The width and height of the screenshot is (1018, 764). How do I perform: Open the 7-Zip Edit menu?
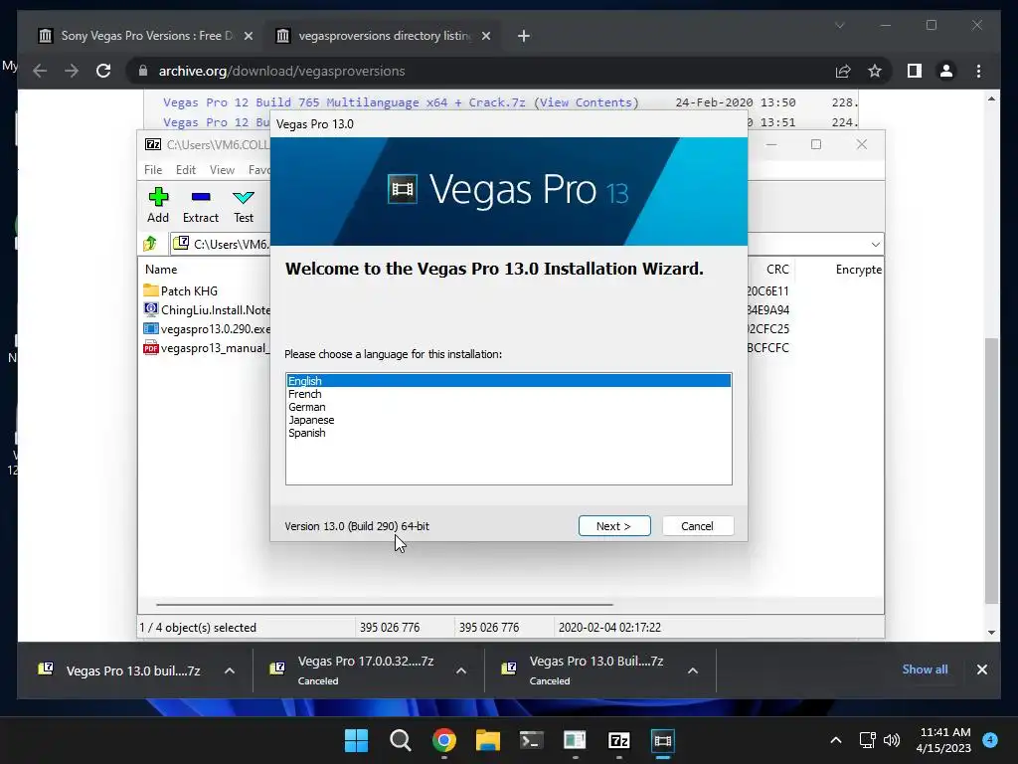[186, 169]
